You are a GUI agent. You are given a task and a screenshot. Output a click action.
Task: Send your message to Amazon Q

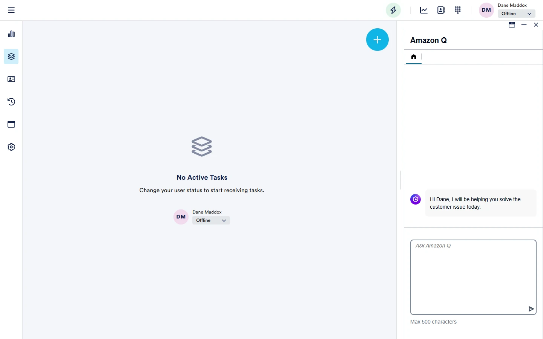click(531, 309)
